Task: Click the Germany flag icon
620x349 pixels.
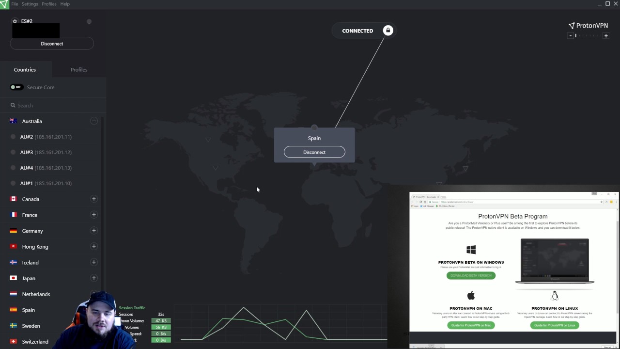Action: [14, 231]
